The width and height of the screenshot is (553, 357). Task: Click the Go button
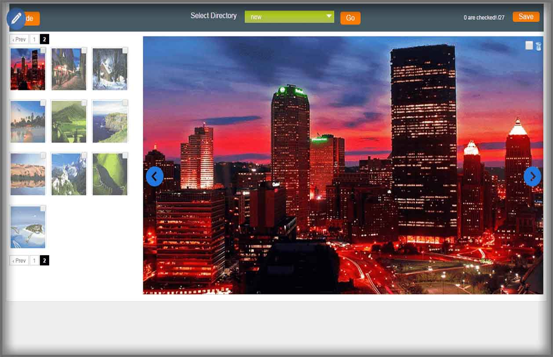click(x=350, y=18)
